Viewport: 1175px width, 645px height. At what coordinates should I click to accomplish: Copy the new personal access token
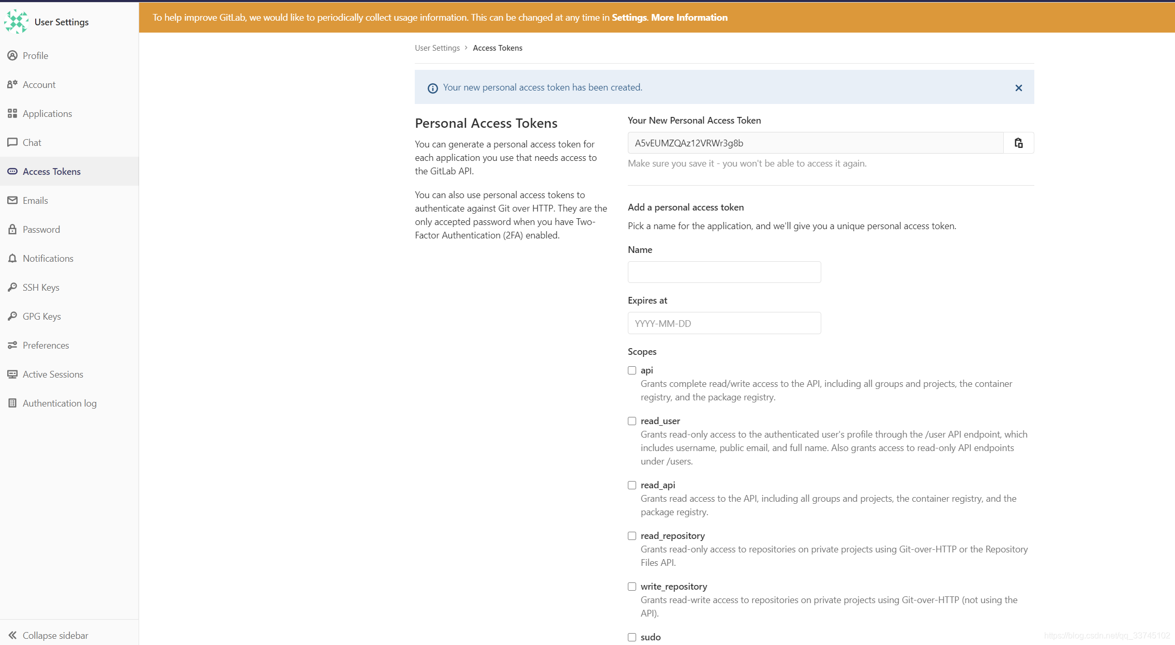coord(1018,143)
